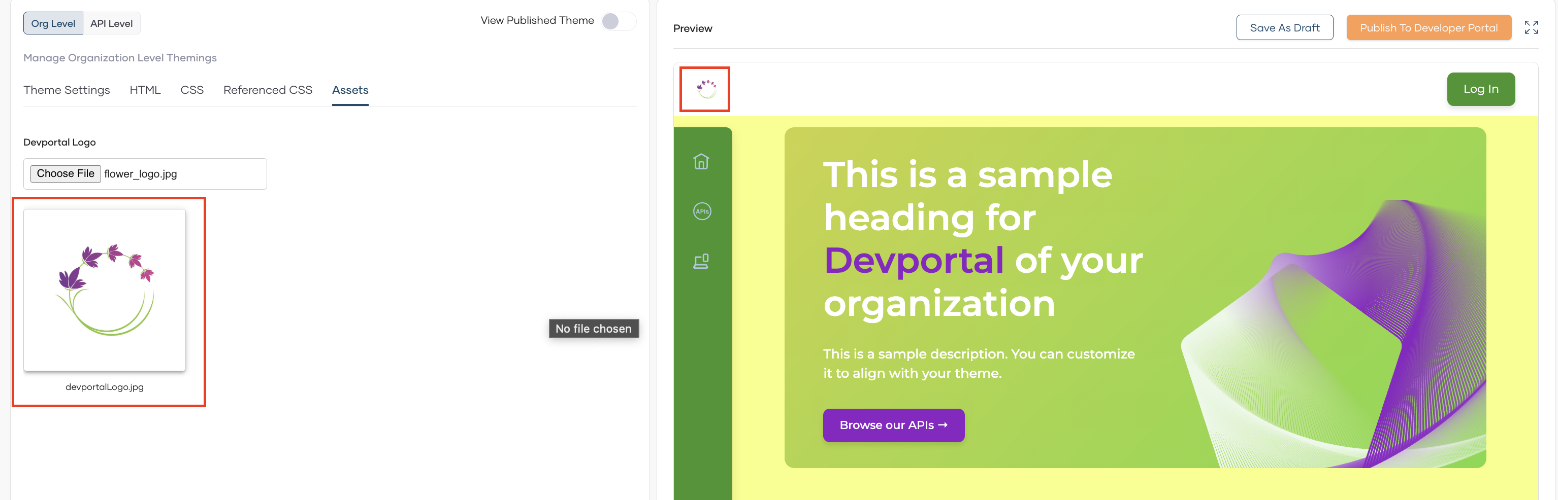
Task: Toggle the View Published Theme switch
Action: pos(618,21)
